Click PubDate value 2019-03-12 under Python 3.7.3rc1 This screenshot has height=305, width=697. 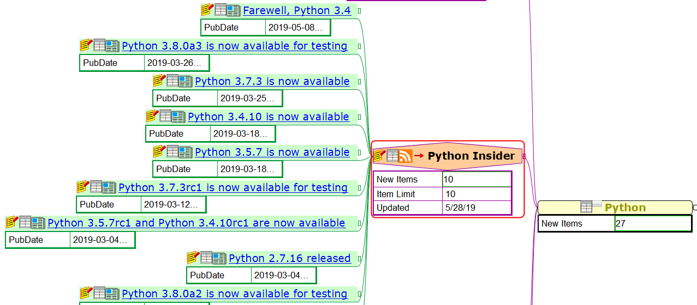tap(173, 204)
